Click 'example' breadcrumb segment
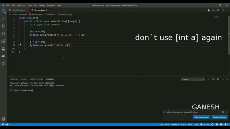Screen dimensions: 230x129 23,14
